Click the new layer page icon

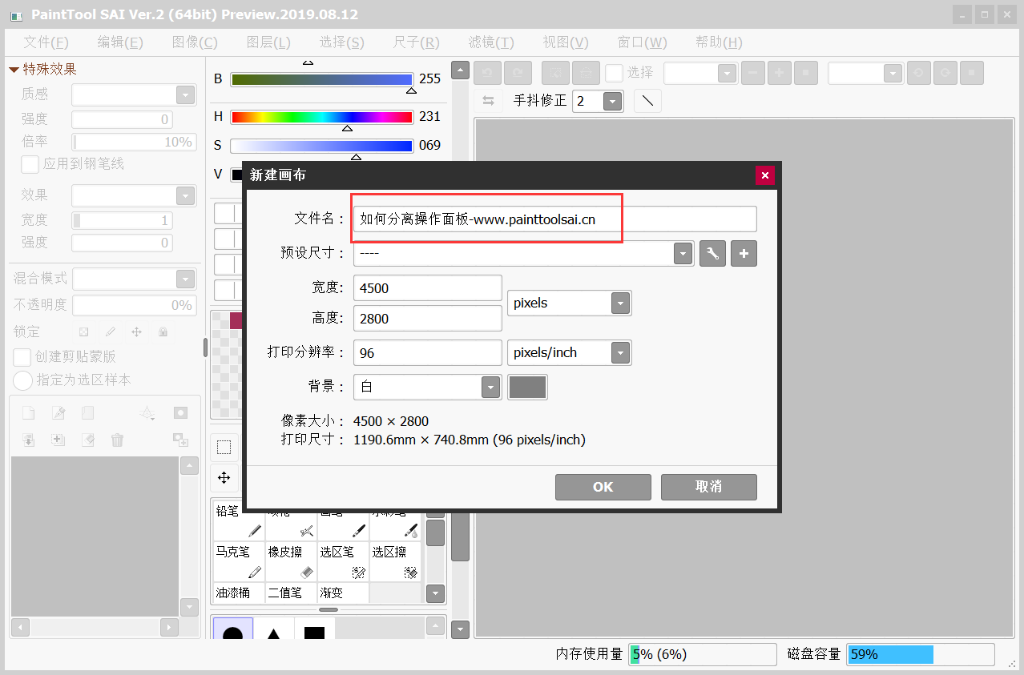[x=29, y=413]
